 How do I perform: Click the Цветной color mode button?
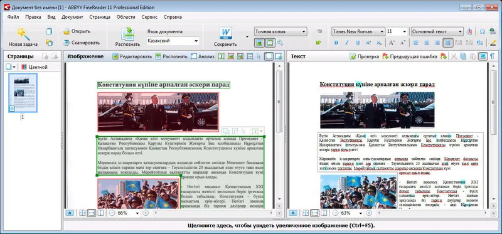pos(35,67)
